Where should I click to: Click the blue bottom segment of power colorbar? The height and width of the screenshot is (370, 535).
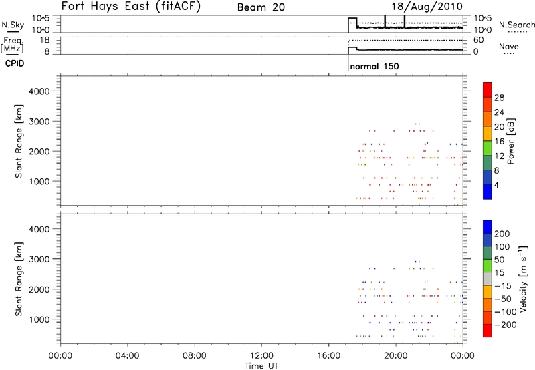(x=488, y=192)
